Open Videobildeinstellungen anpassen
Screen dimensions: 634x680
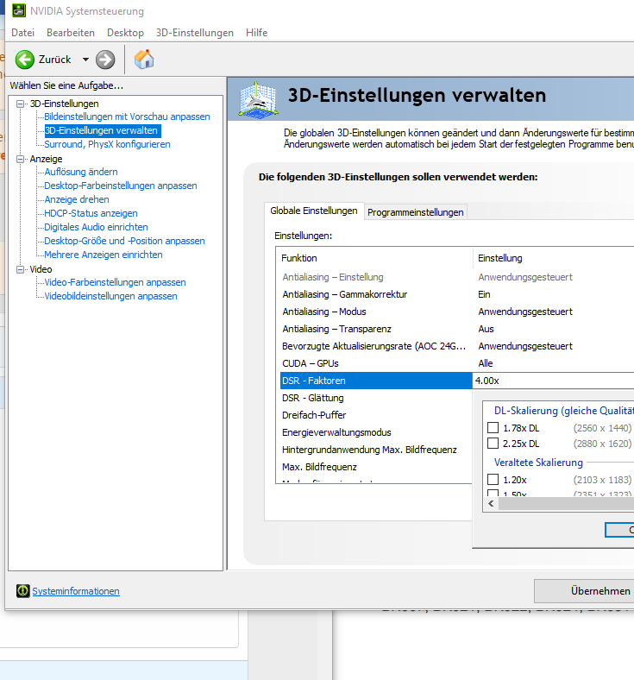[110, 296]
